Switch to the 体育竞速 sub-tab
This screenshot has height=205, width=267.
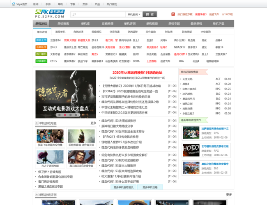pyautogui.click(x=115, y=32)
